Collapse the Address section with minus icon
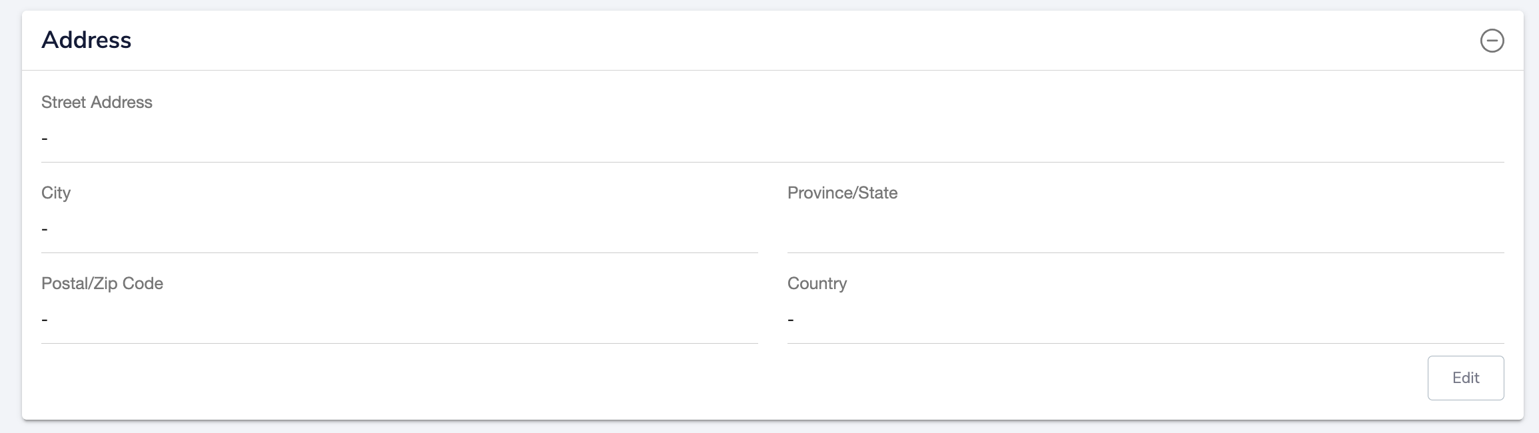The width and height of the screenshot is (1539, 433). tap(1492, 41)
